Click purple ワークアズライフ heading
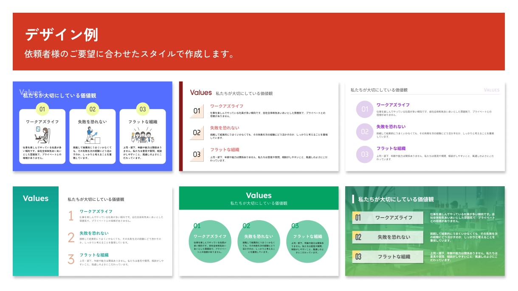Viewport: 518px width, 291px height. coord(393,105)
